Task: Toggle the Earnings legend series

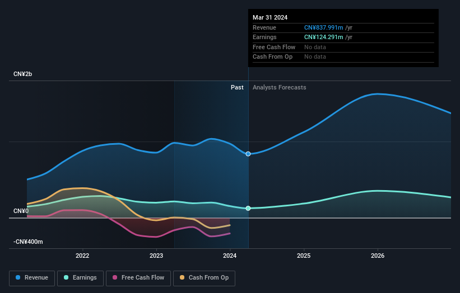Action: click(x=80, y=278)
